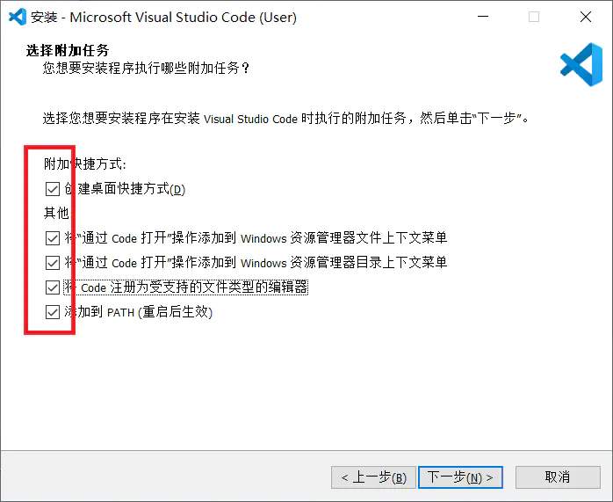Click the 其他 group label
This screenshot has height=502, width=613.
(56, 214)
